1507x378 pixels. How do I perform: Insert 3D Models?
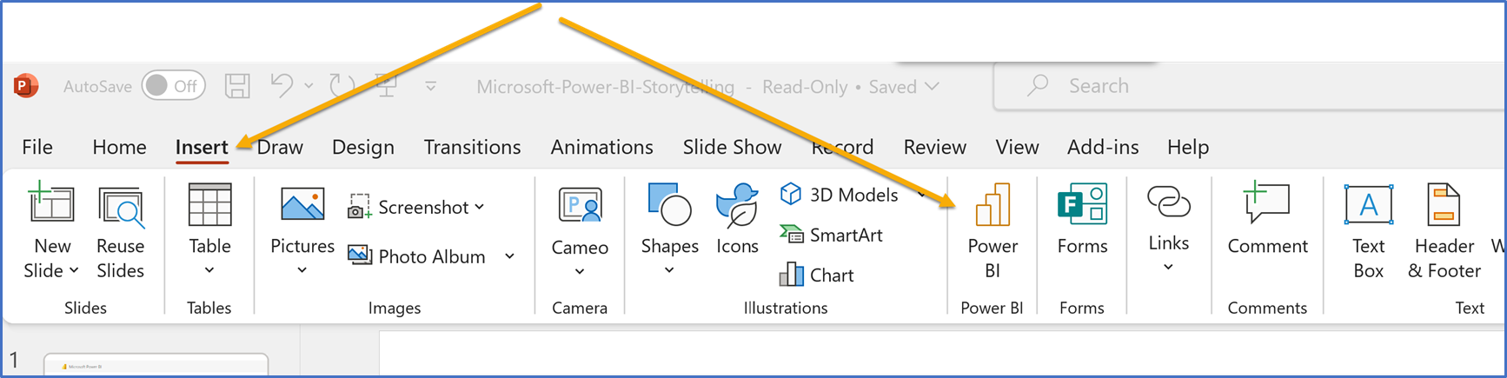point(839,195)
